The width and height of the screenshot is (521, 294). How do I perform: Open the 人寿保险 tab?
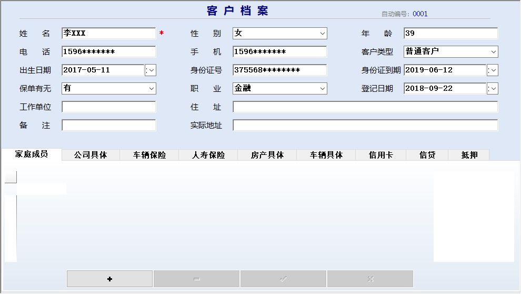[208, 155]
